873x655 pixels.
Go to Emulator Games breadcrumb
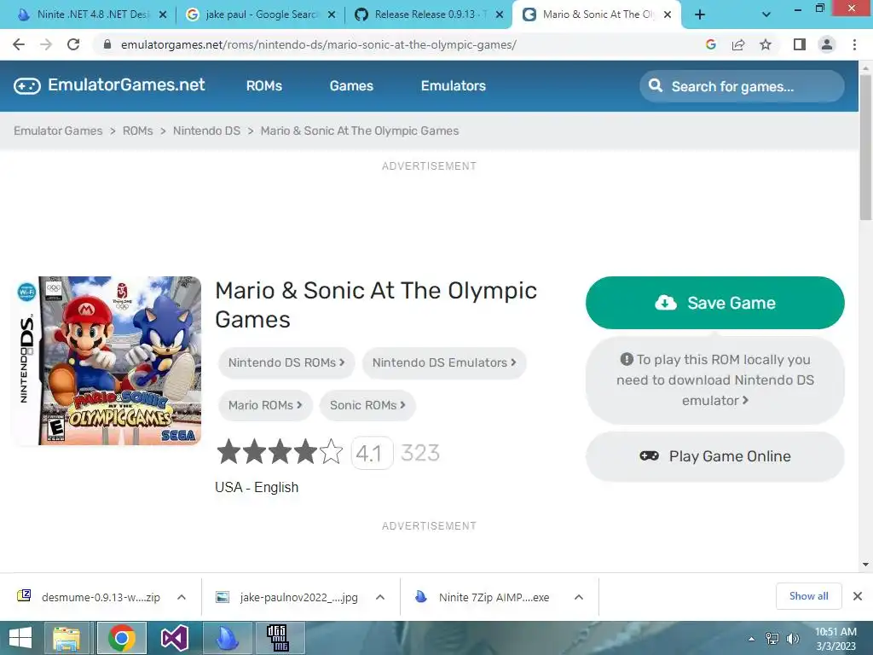(58, 130)
